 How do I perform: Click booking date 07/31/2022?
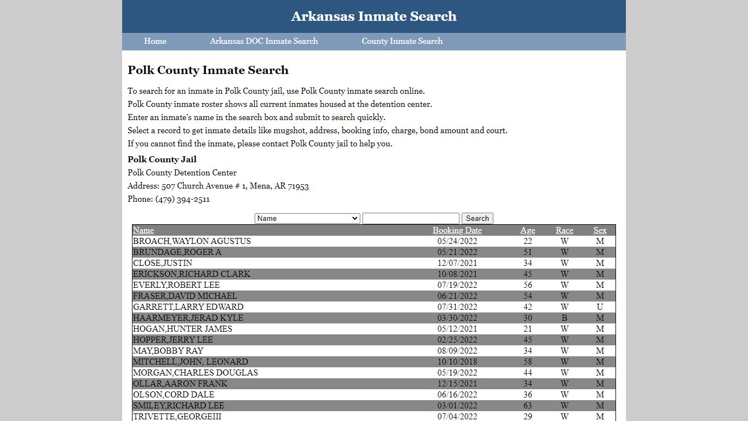(x=457, y=307)
